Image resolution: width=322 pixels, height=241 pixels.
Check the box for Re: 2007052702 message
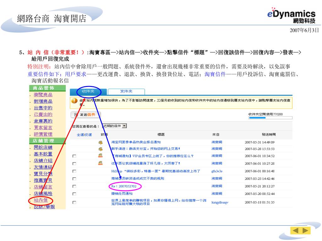[74, 186]
